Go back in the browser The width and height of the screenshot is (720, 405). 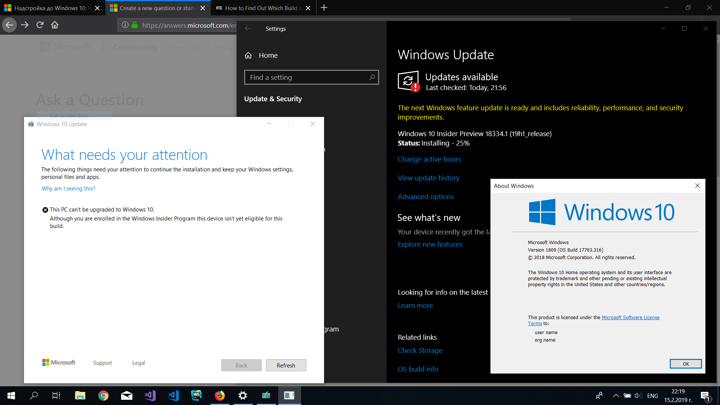[9, 25]
